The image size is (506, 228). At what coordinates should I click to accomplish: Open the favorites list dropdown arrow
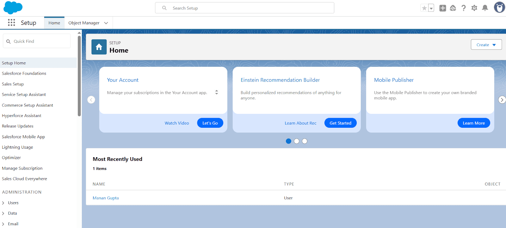coord(431,8)
